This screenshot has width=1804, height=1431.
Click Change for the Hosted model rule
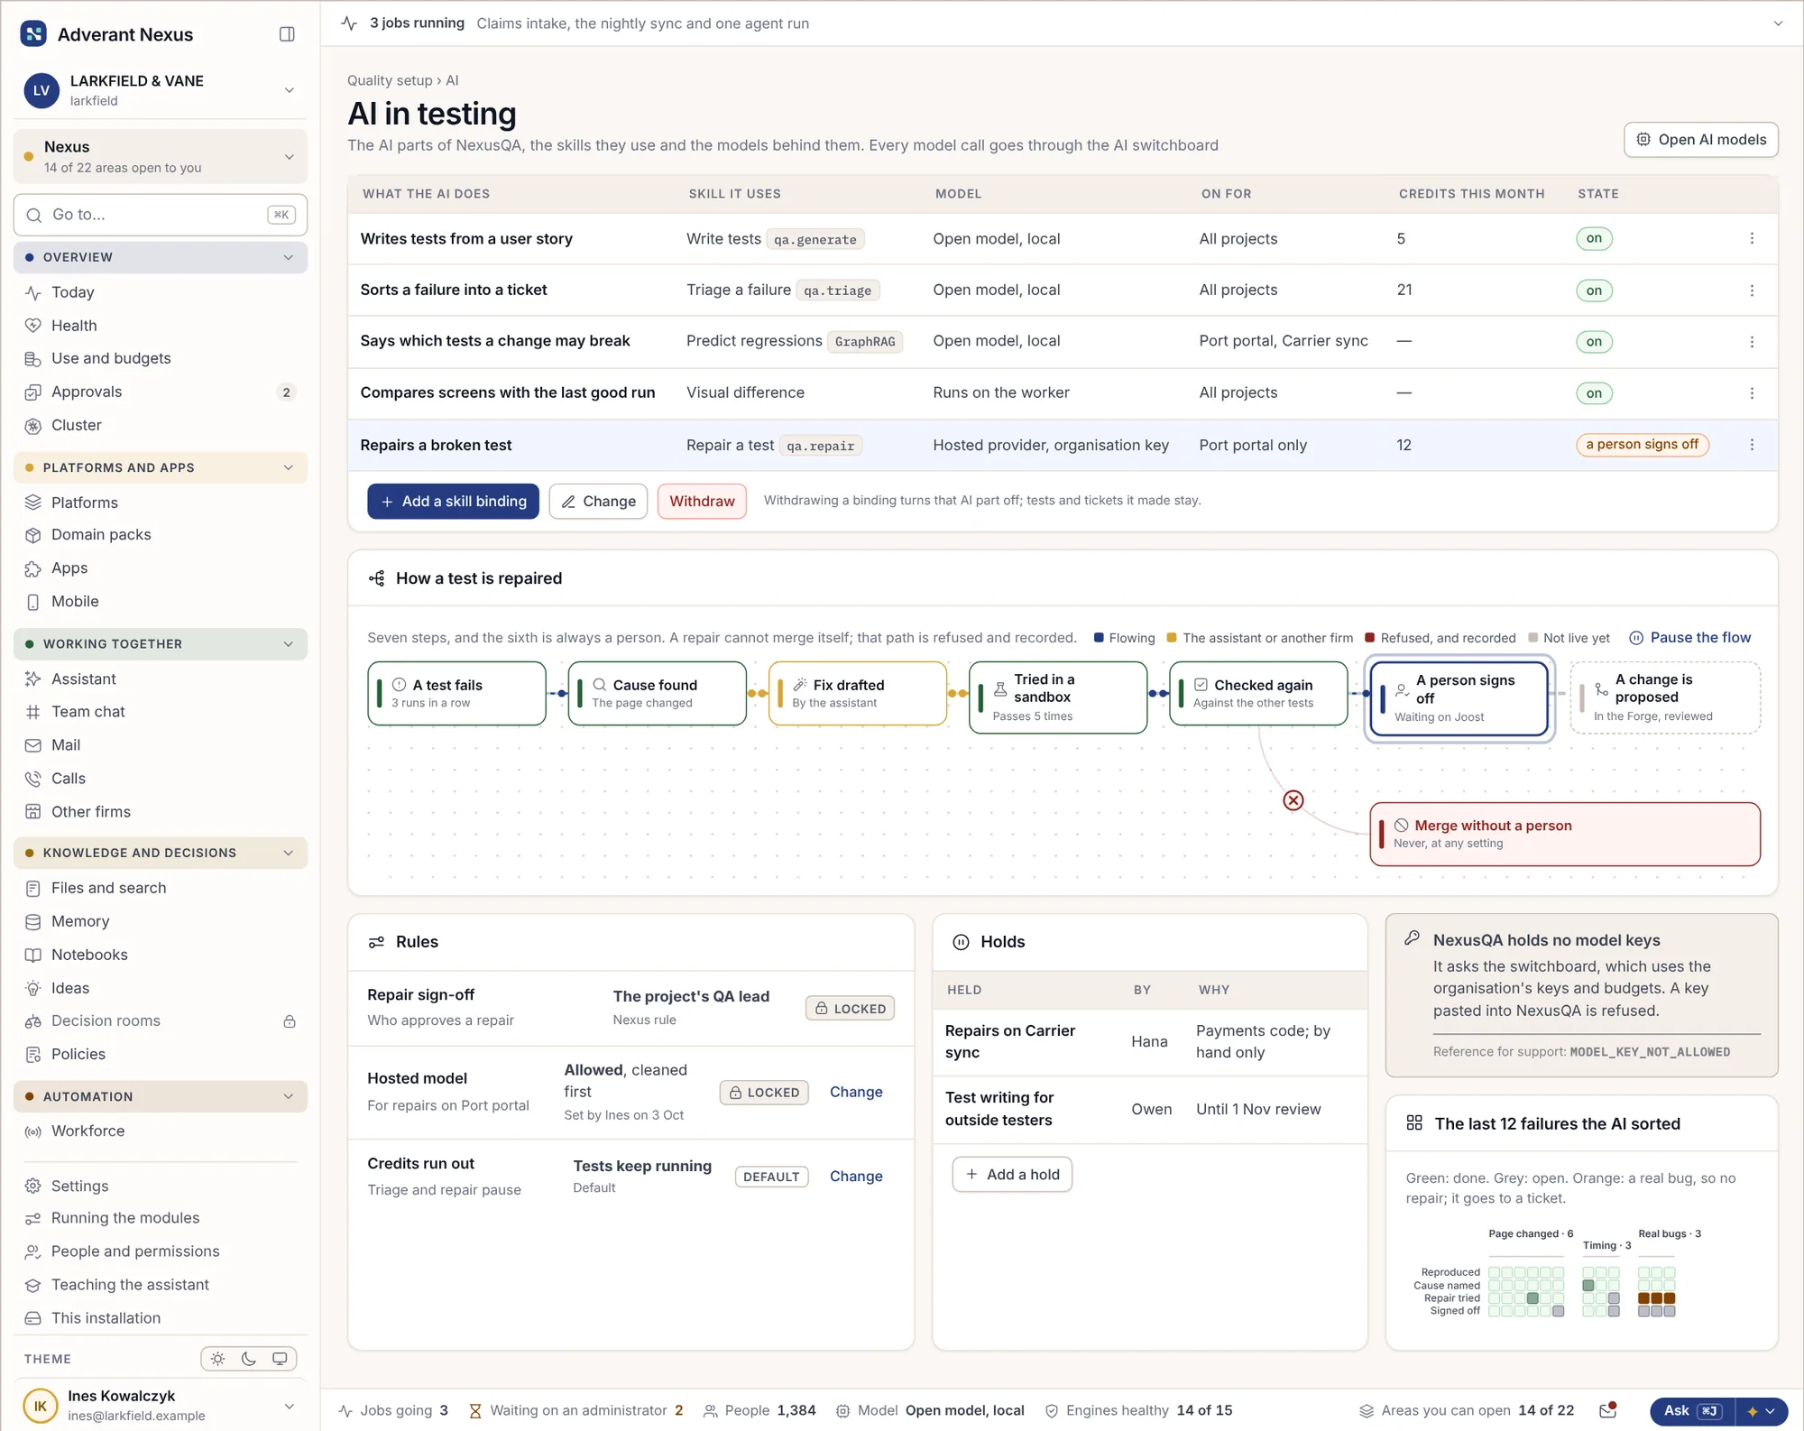pos(856,1092)
